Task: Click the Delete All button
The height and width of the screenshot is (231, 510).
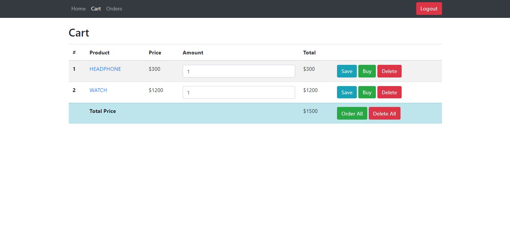Action: (384, 114)
